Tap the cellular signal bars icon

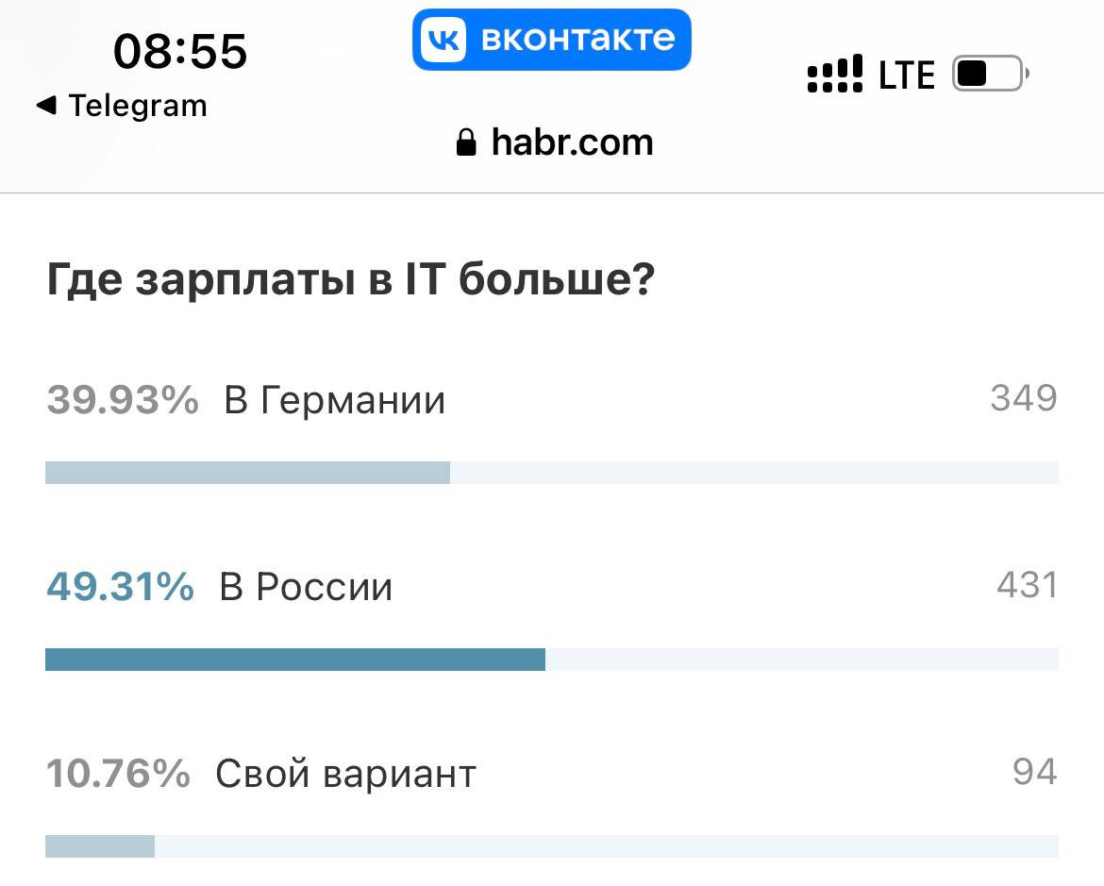coord(834,74)
